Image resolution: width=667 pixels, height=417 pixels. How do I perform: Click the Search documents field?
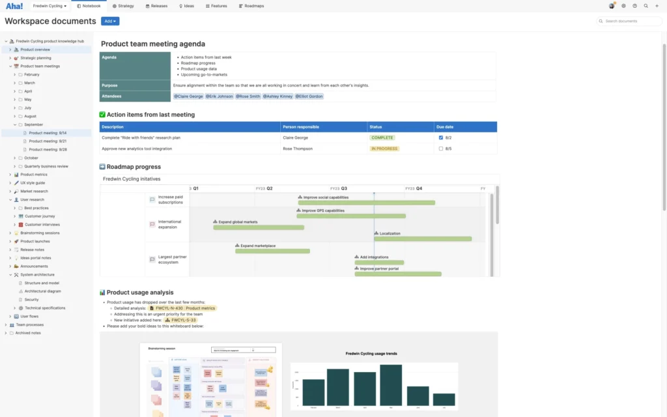pos(629,21)
